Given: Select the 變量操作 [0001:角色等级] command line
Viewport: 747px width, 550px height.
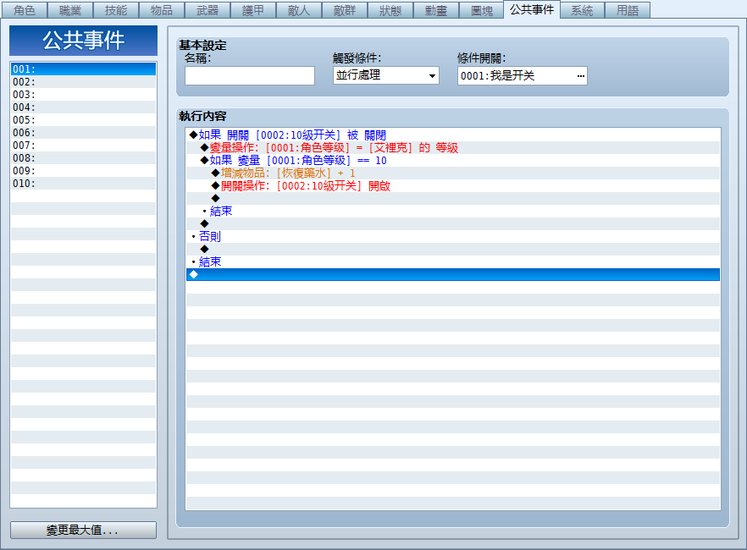Looking at the screenshot, I should pyautogui.click(x=453, y=147).
